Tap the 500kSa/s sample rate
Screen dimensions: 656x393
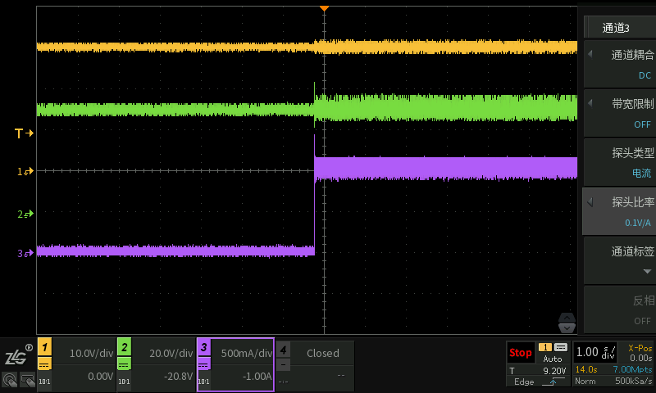click(x=633, y=381)
